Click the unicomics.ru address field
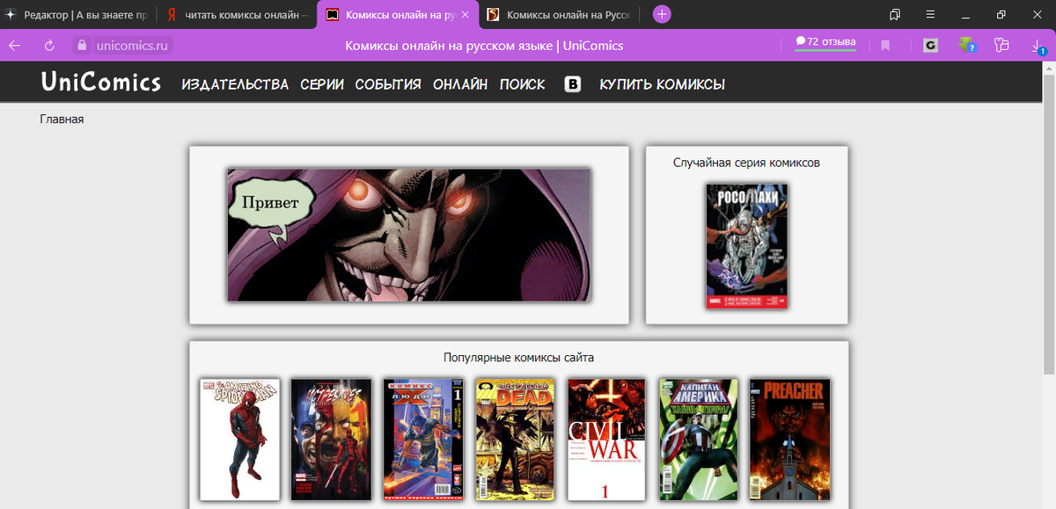The image size is (1056, 509). [132, 45]
